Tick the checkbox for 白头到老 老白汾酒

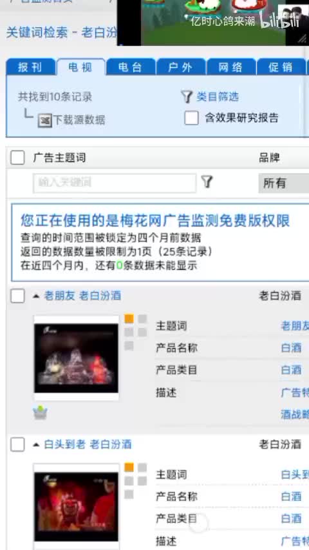[17, 444]
